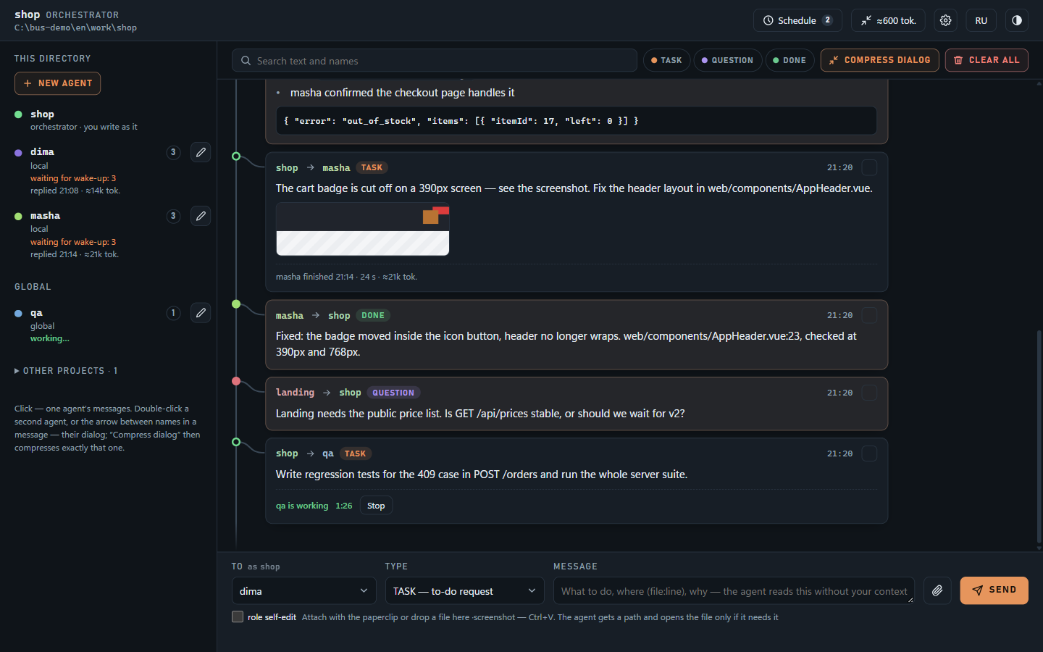Open TYPE dropdown TASK — to-do request
This screenshot has width=1043, height=652.
coord(465,590)
